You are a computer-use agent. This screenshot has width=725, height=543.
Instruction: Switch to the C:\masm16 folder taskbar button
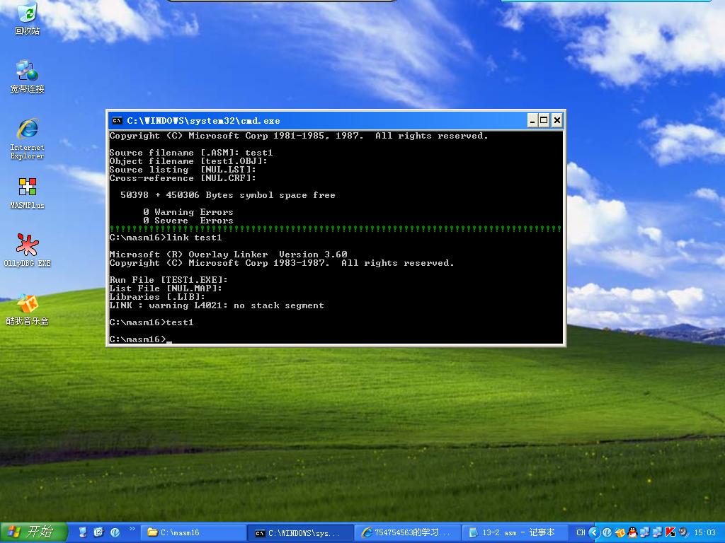tap(193, 533)
